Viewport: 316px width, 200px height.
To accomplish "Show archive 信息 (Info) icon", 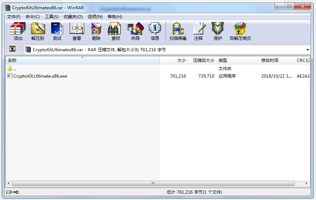I will [x=155, y=31].
